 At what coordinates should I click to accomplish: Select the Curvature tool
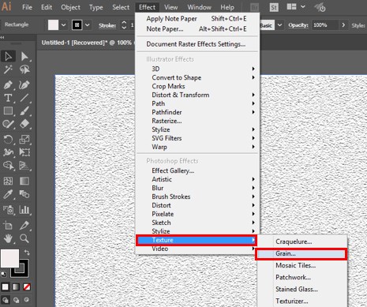[x=24, y=85]
